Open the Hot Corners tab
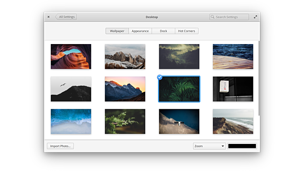This screenshot has height=171, width=304. point(186,31)
